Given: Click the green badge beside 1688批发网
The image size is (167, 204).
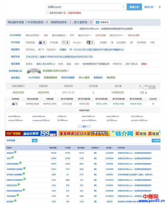Looking at the screenshot, I should pos(18,195).
